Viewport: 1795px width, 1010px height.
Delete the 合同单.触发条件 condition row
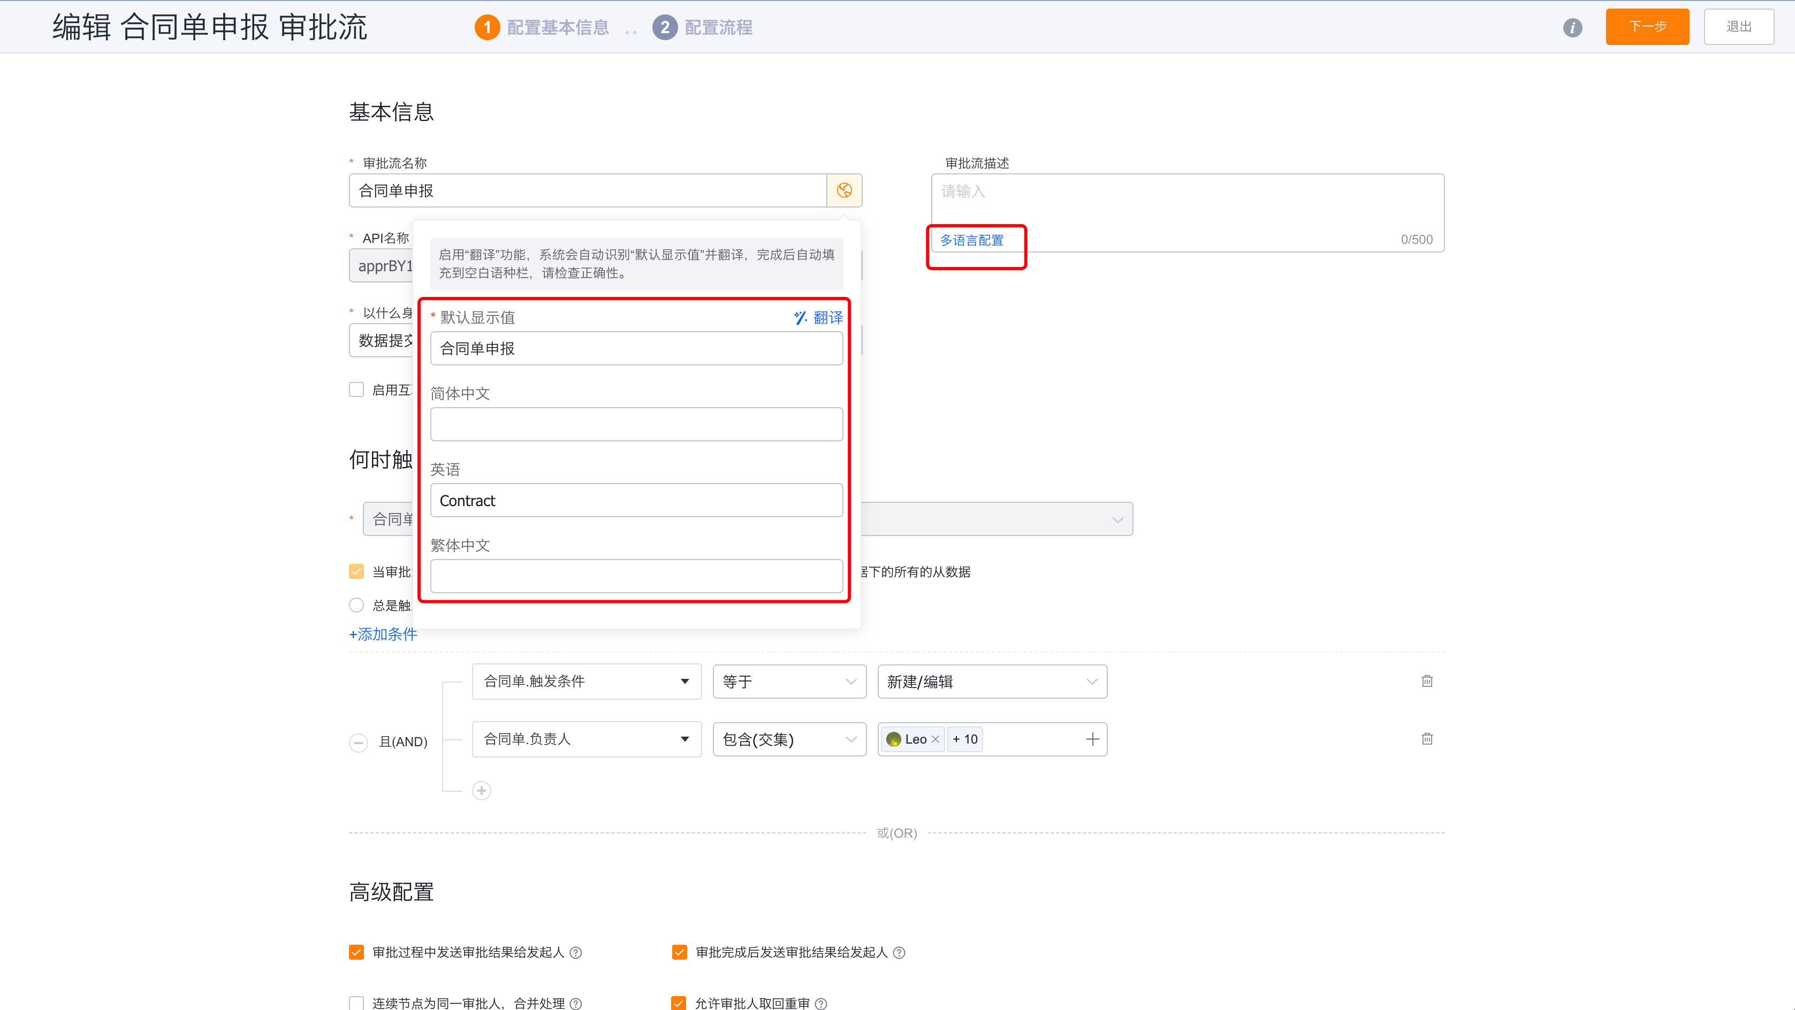1426,681
